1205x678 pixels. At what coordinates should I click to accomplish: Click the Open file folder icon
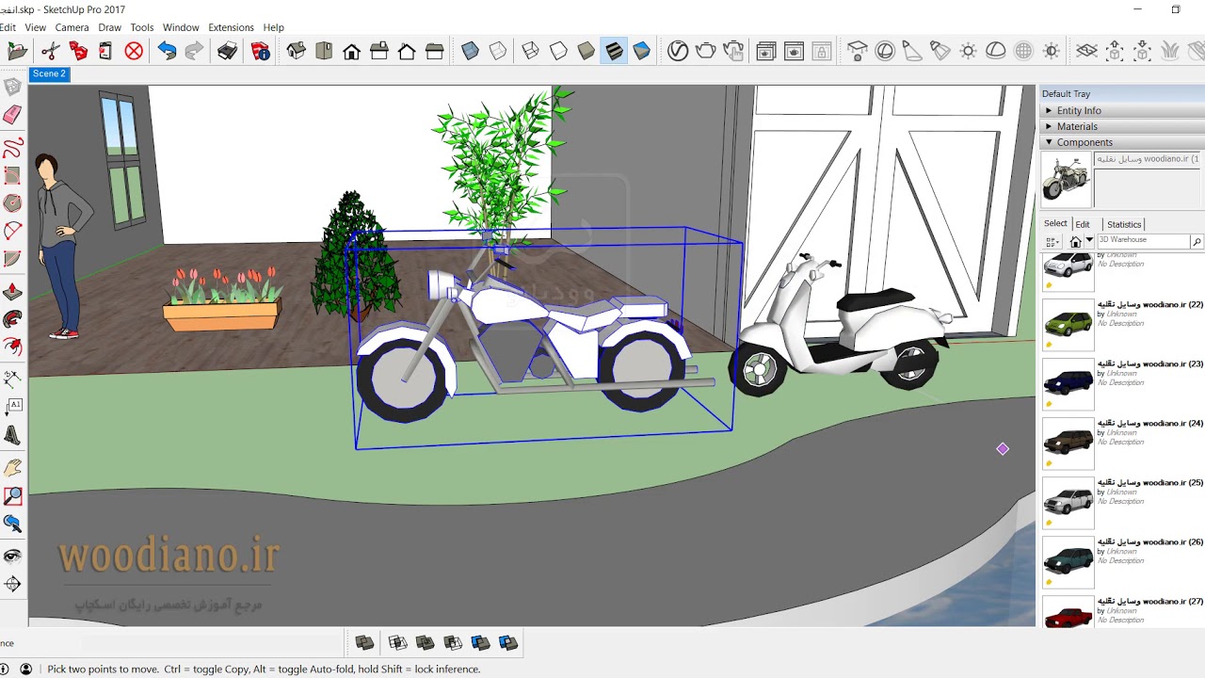(x=17, y=51)
